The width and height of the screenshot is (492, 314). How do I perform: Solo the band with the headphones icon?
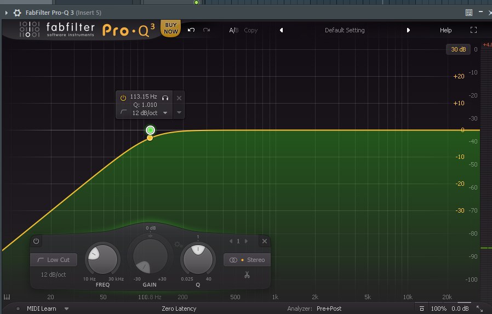[x=165, y=98]
